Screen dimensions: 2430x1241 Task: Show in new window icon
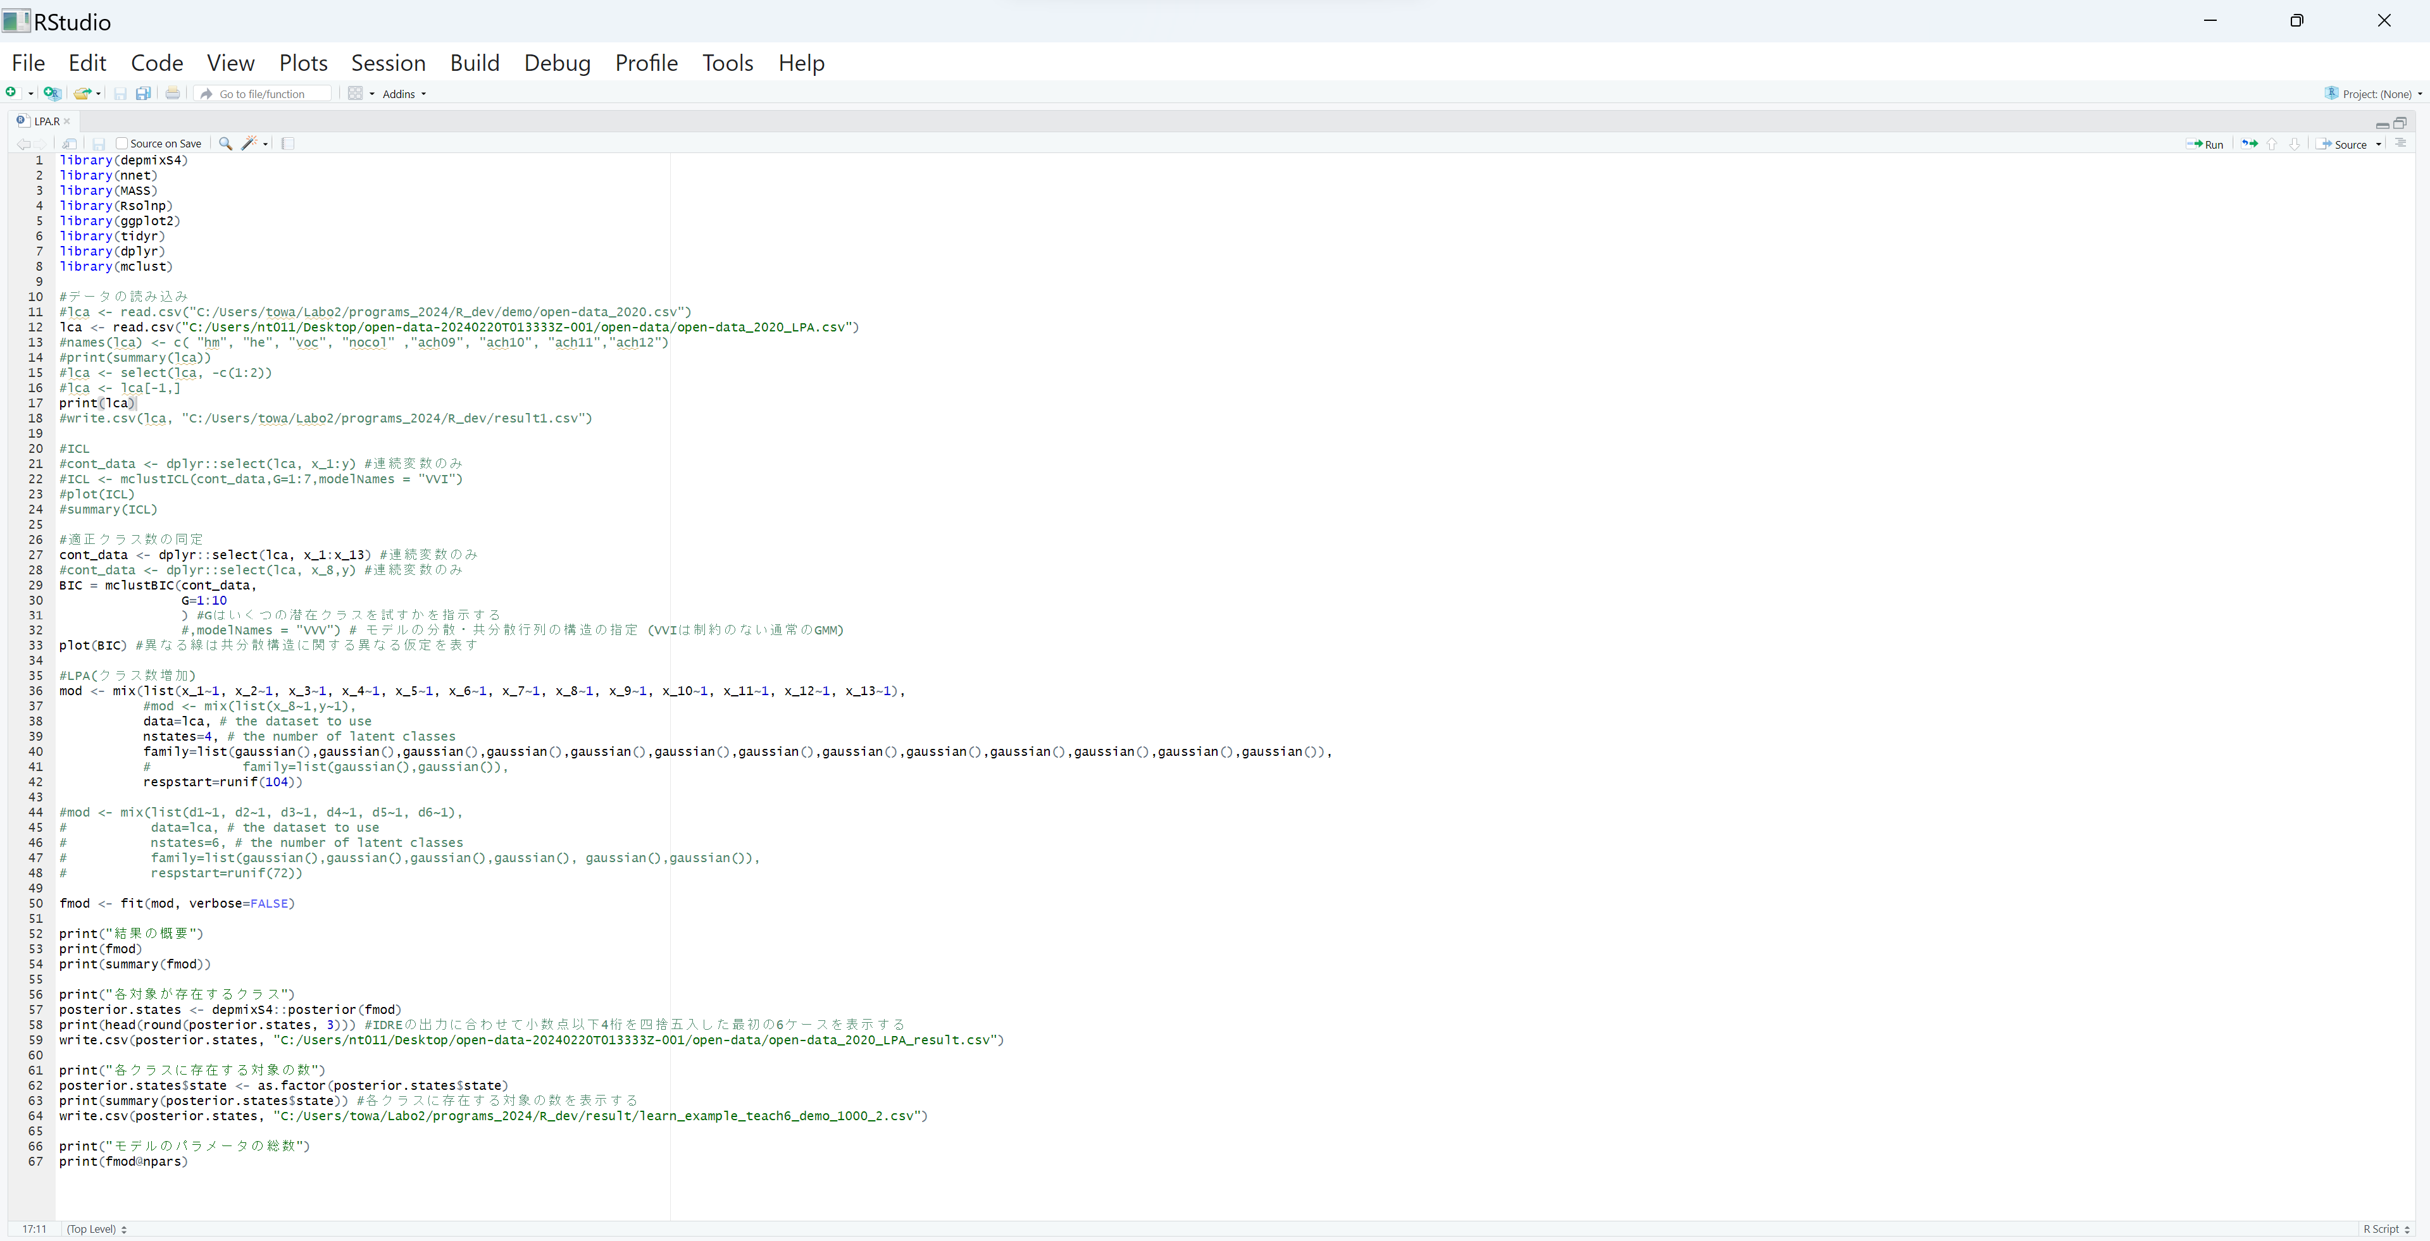click(70, 144)
